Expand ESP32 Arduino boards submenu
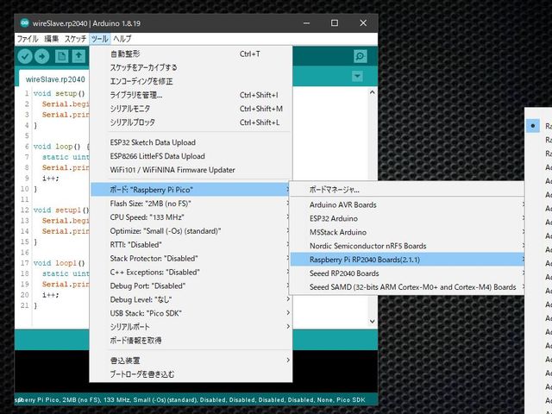552x414 pixels. click(407, 218)
